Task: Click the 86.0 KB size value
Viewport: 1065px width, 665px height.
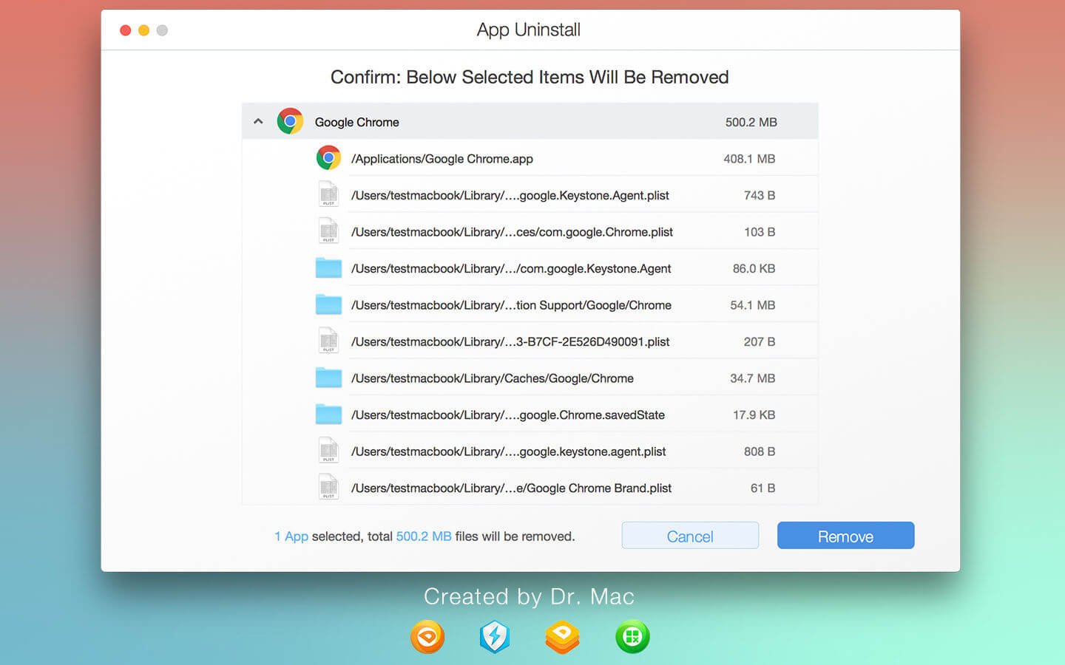Action: [x=754, y=268]
